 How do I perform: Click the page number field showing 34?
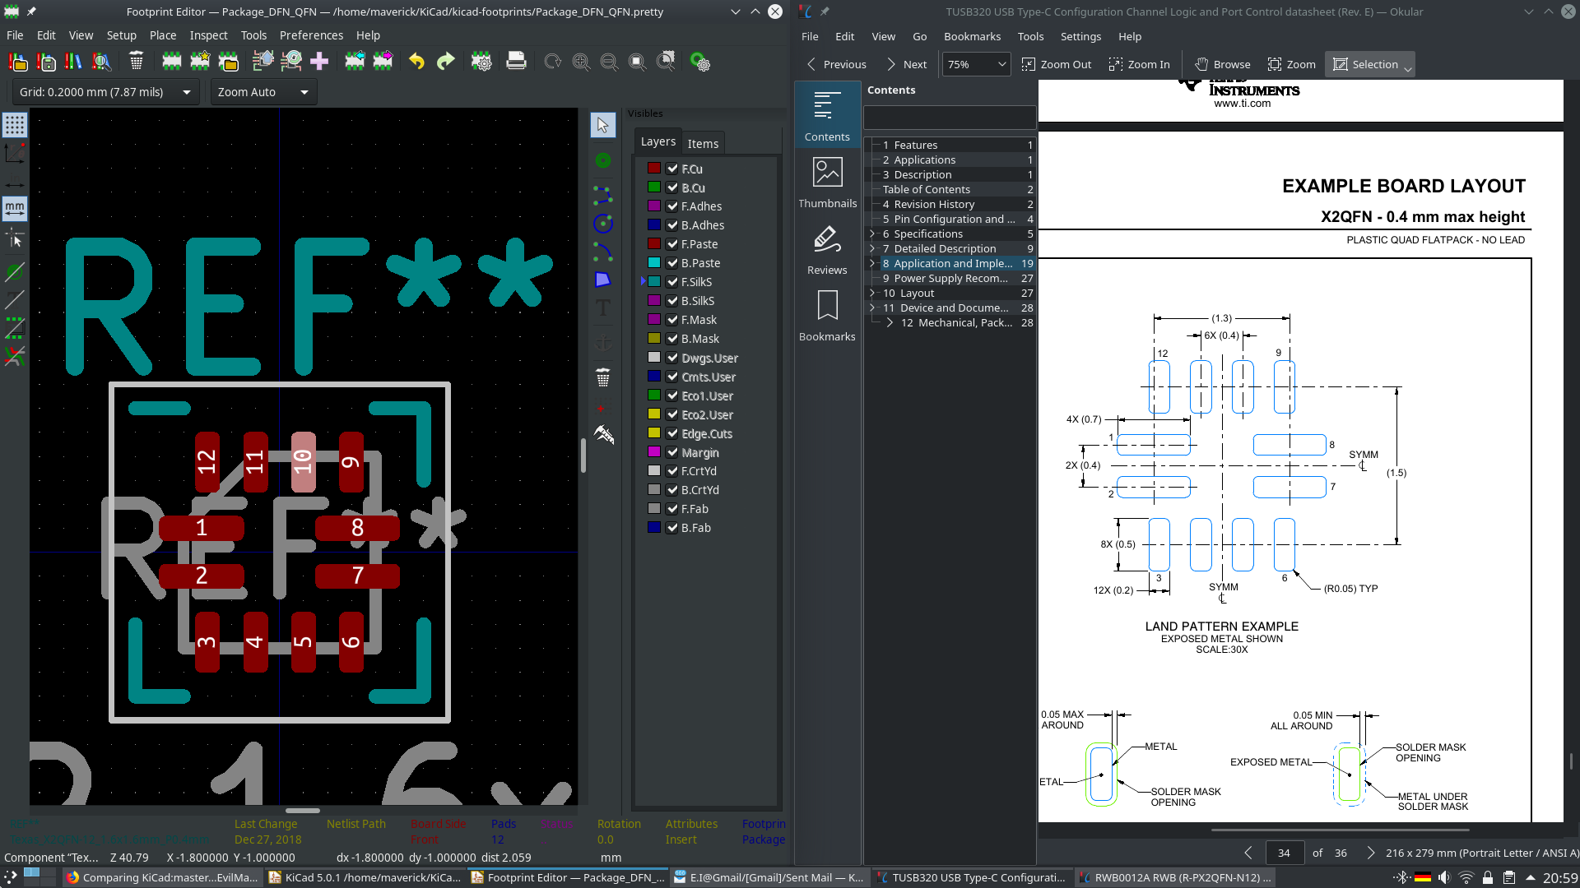(1284, 853)
